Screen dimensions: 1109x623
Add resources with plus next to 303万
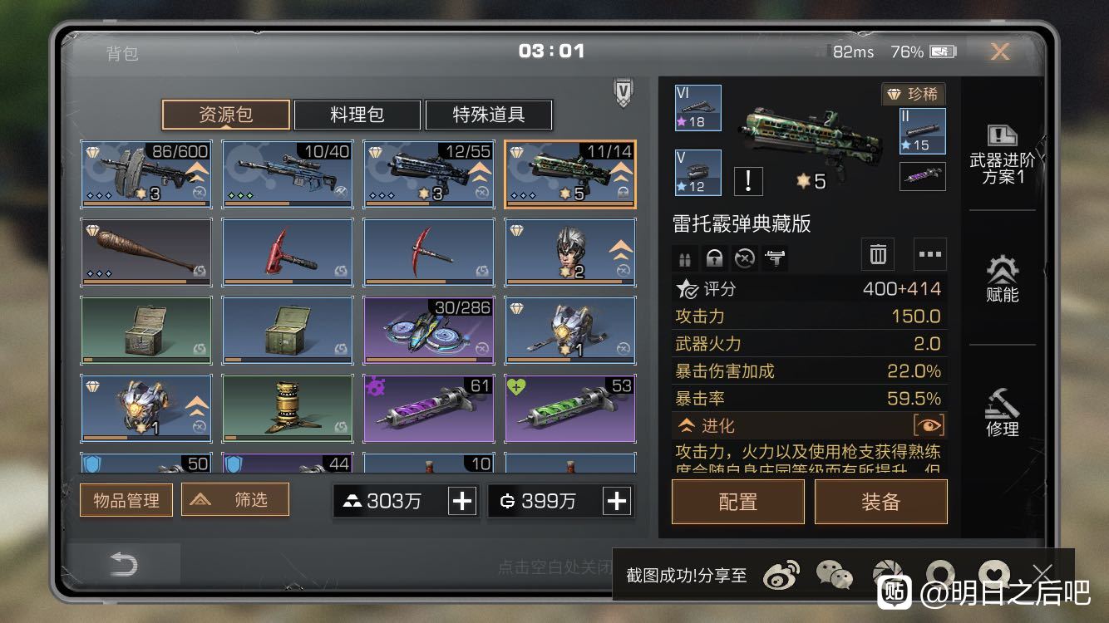tap(462, 501)
